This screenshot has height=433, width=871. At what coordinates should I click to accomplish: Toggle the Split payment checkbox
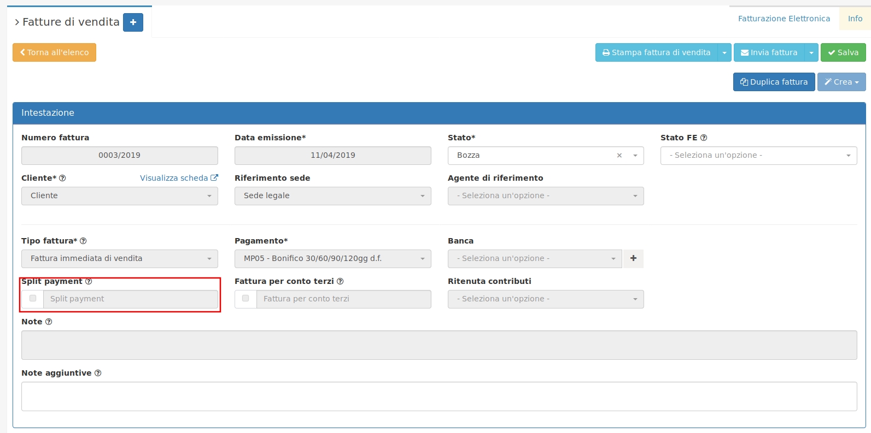(33, 299)
